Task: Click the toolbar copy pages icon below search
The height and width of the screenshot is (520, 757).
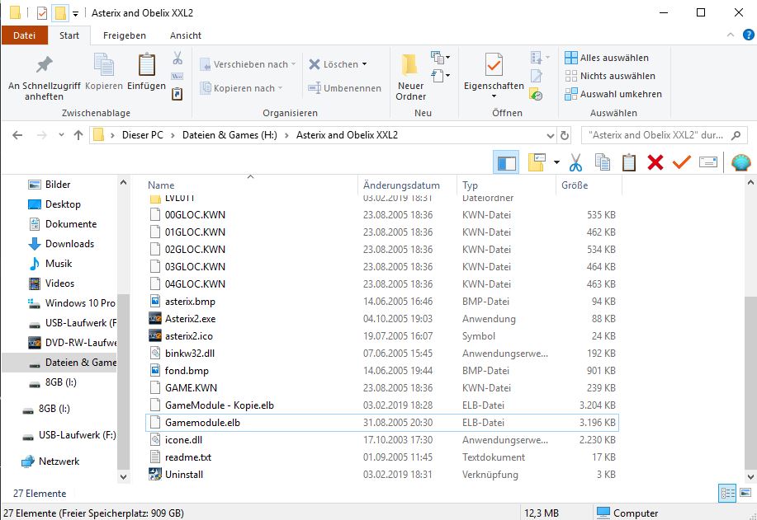Action: click(603, 162)
